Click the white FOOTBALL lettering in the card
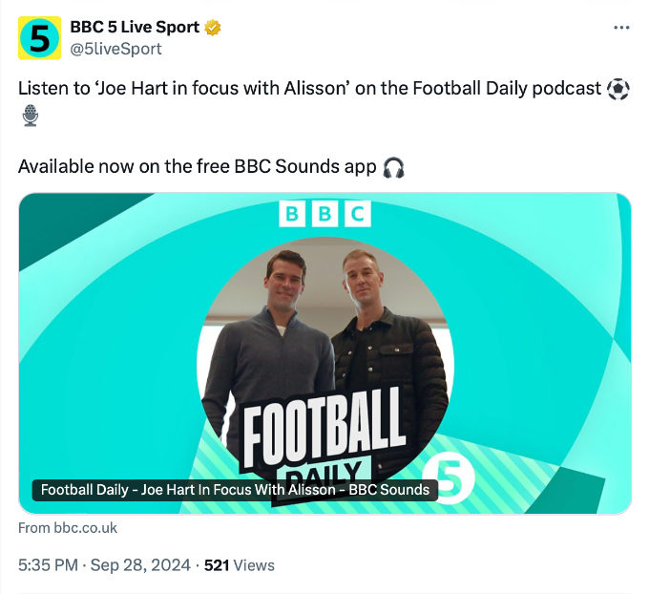The height and width of the screenshot is (594, 649). 323,426
